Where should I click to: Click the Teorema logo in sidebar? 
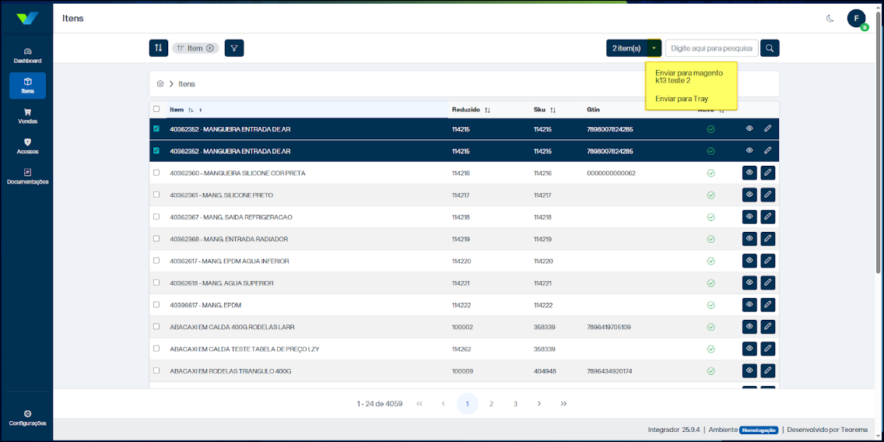coord(27,17)
